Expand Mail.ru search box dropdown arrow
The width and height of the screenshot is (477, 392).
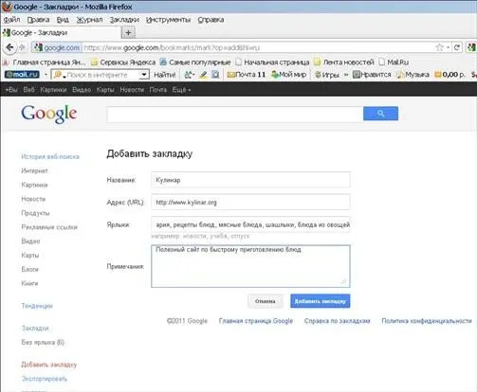point(144,75)
